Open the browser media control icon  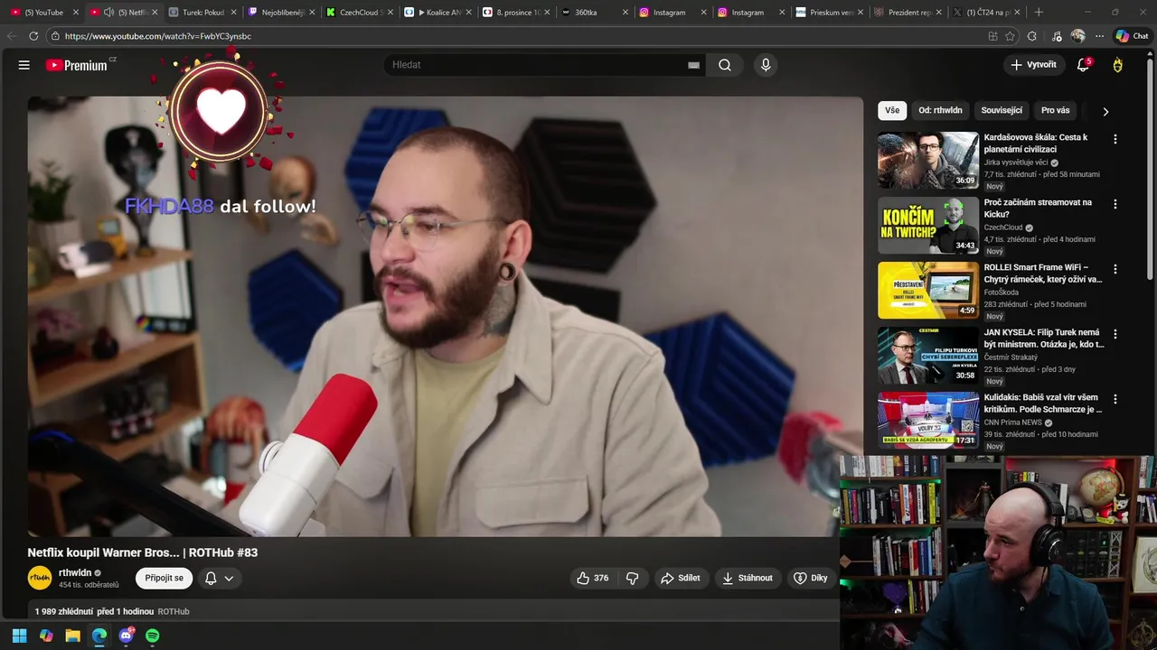pos(1057,36)
